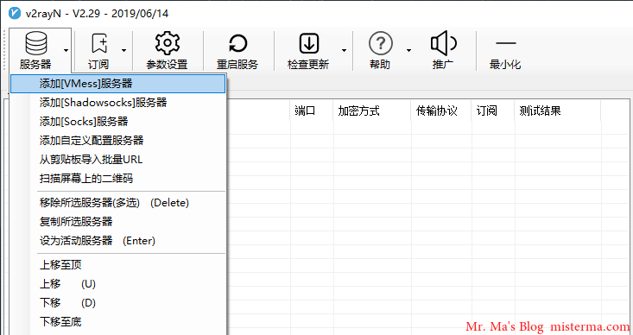Choose 上移至顶 menu item
Viewport: 633px width, 335px height.
pyautogui.click(x=118, y=265)
